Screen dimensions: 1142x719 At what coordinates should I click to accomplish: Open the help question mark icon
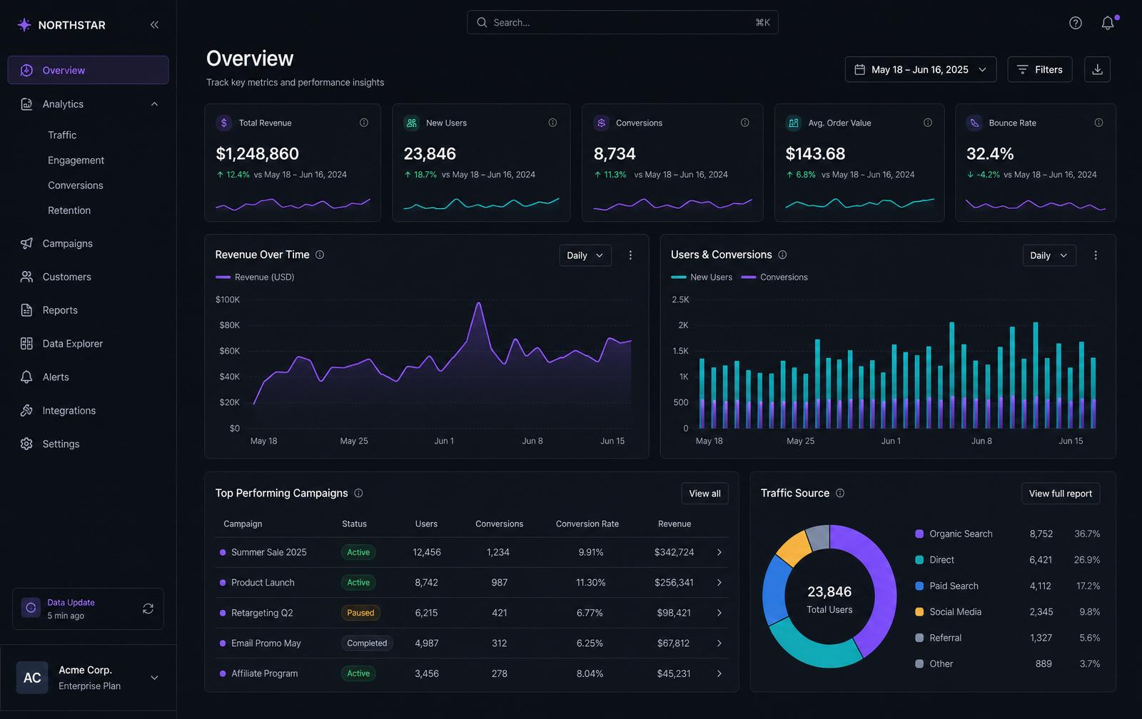pyautogui.click(x=1076, y=23)
